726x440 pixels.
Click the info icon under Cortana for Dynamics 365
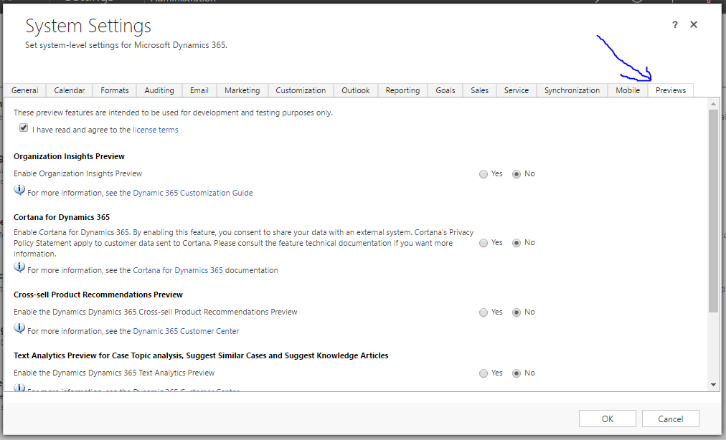click(19, 267)
